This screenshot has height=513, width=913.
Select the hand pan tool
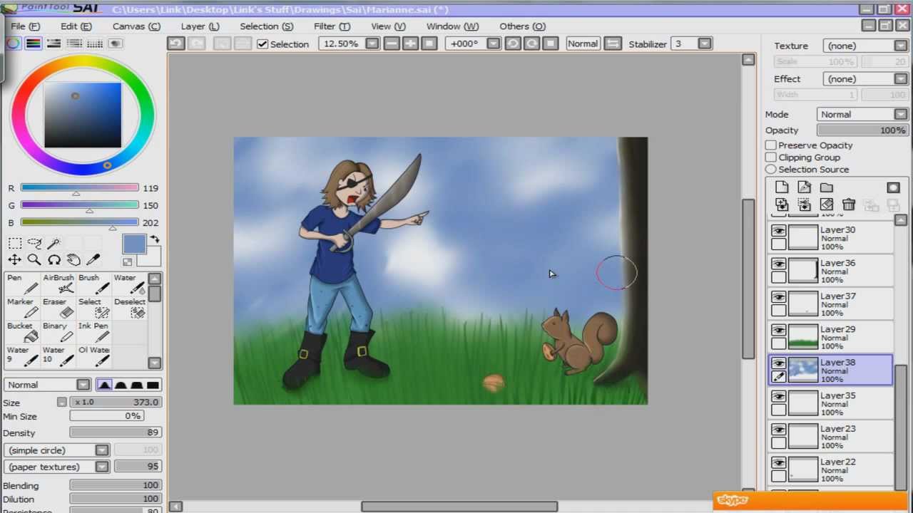73,260
